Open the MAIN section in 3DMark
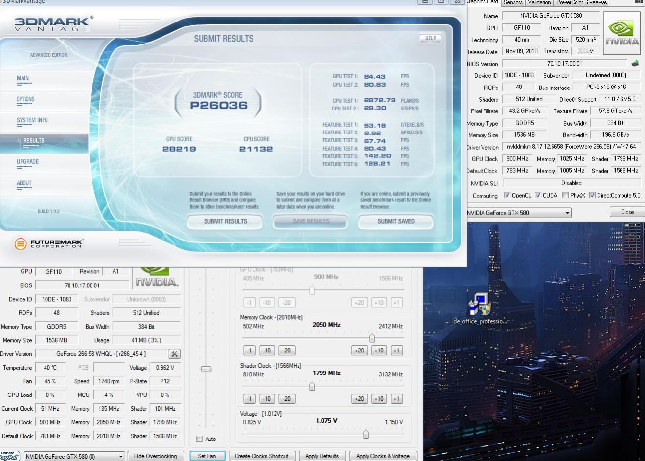 [23, 78]
